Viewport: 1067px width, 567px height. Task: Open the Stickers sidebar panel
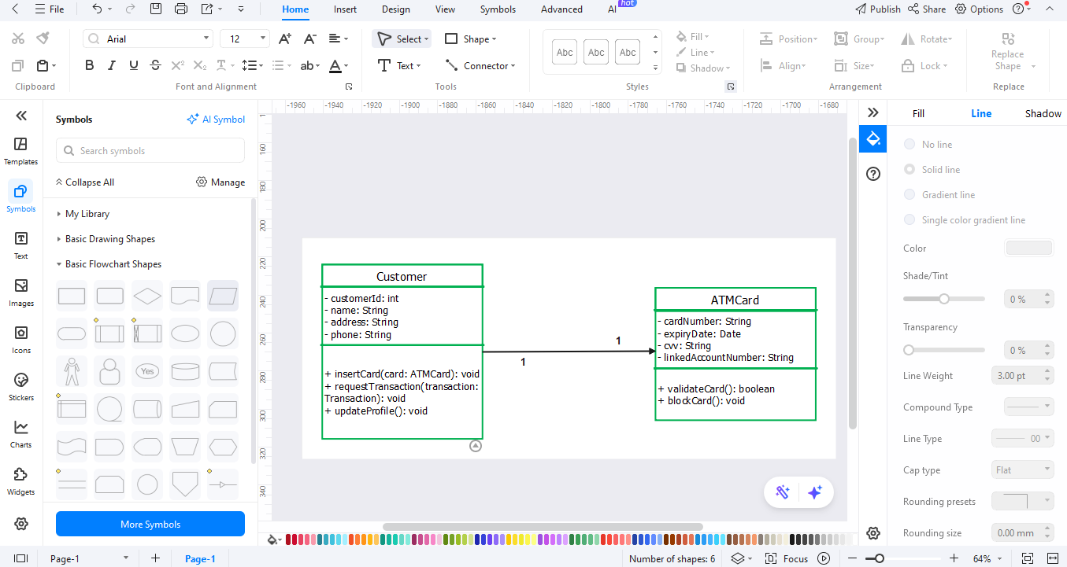pos(21,386)
